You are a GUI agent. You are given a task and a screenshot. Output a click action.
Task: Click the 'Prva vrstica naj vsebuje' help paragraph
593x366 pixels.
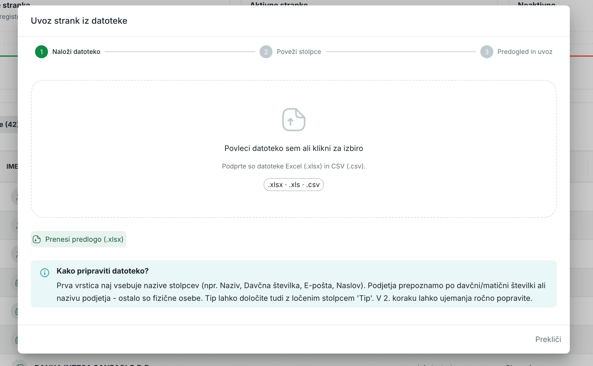click(x=301, y=292)
